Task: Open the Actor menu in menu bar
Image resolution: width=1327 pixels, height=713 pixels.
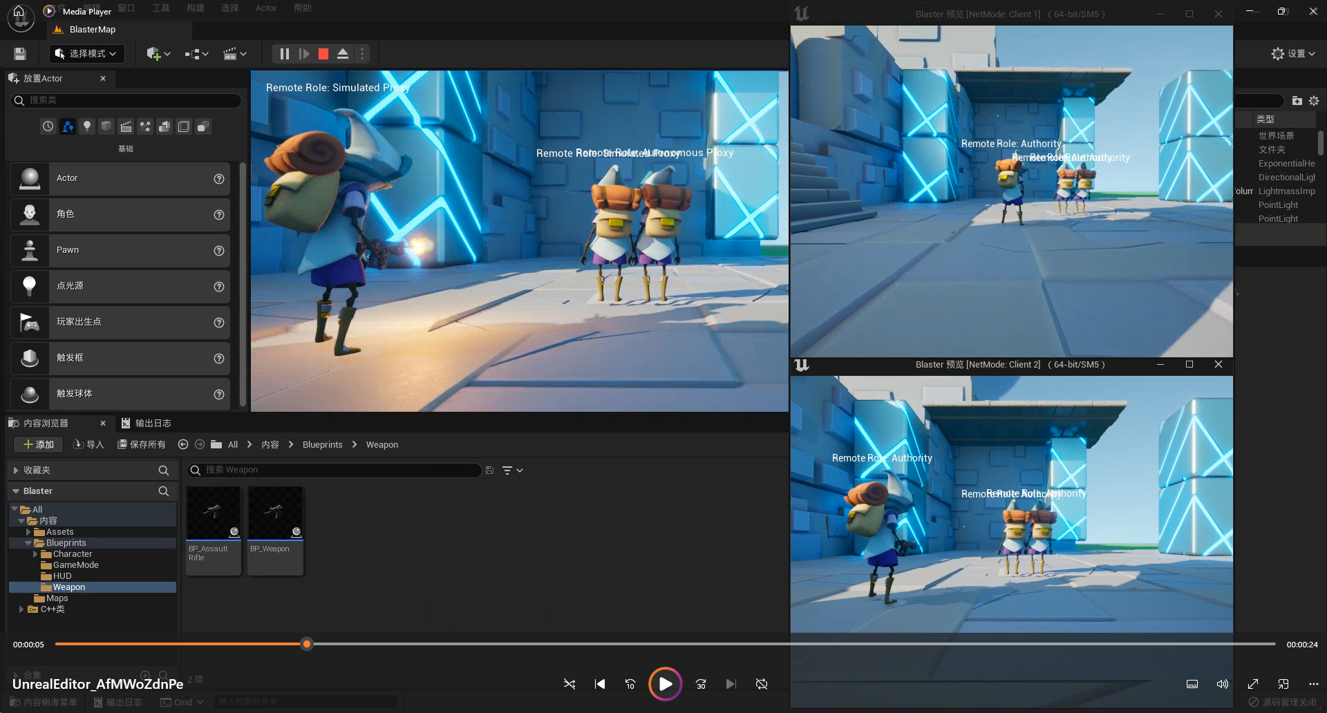Action: point(266,8)
